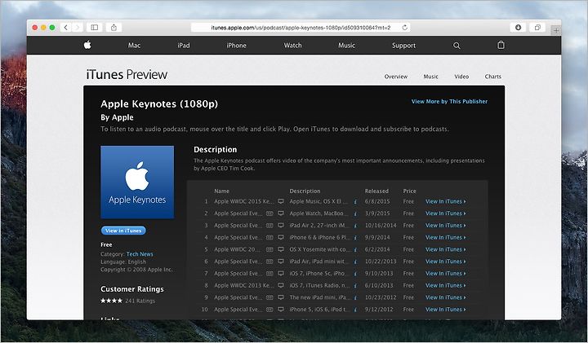Click the closed caption icon on the 10/22/2013 episode
The image size is (588, 343).
coord(269,261)
